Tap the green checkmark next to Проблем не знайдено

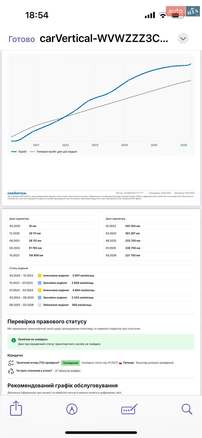14,340
